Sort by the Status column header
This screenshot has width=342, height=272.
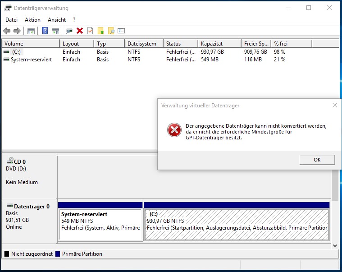pyautogui.click(x=181, y=43)
